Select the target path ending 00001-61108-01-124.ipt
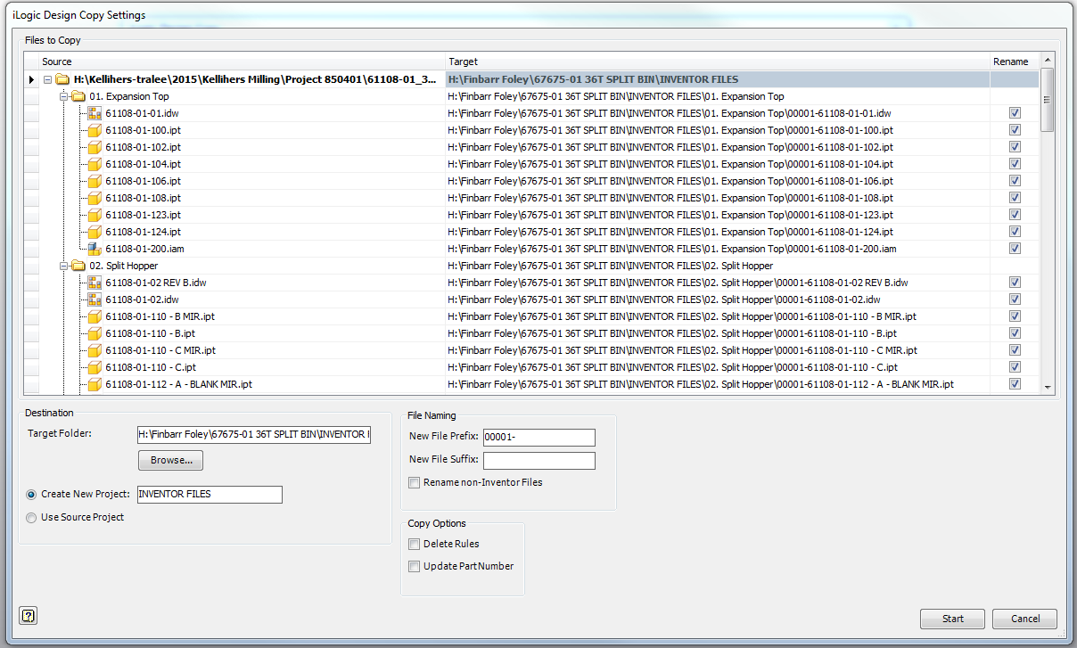This screenshot has width=1077, height=648. tap(670, 232)
